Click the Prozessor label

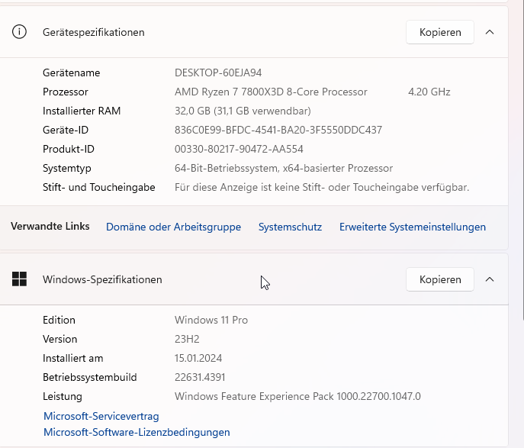(x=65, y=92)
